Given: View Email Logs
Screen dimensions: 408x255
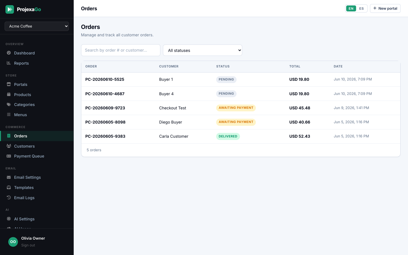Looking at the screenshot, I should 37,198.
